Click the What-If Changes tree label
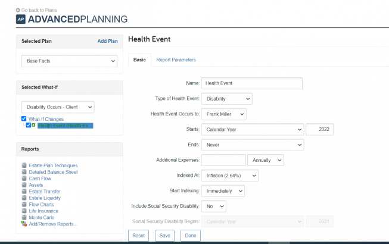The width and height of the screenshot is (389, 244). tap(46, 119)
